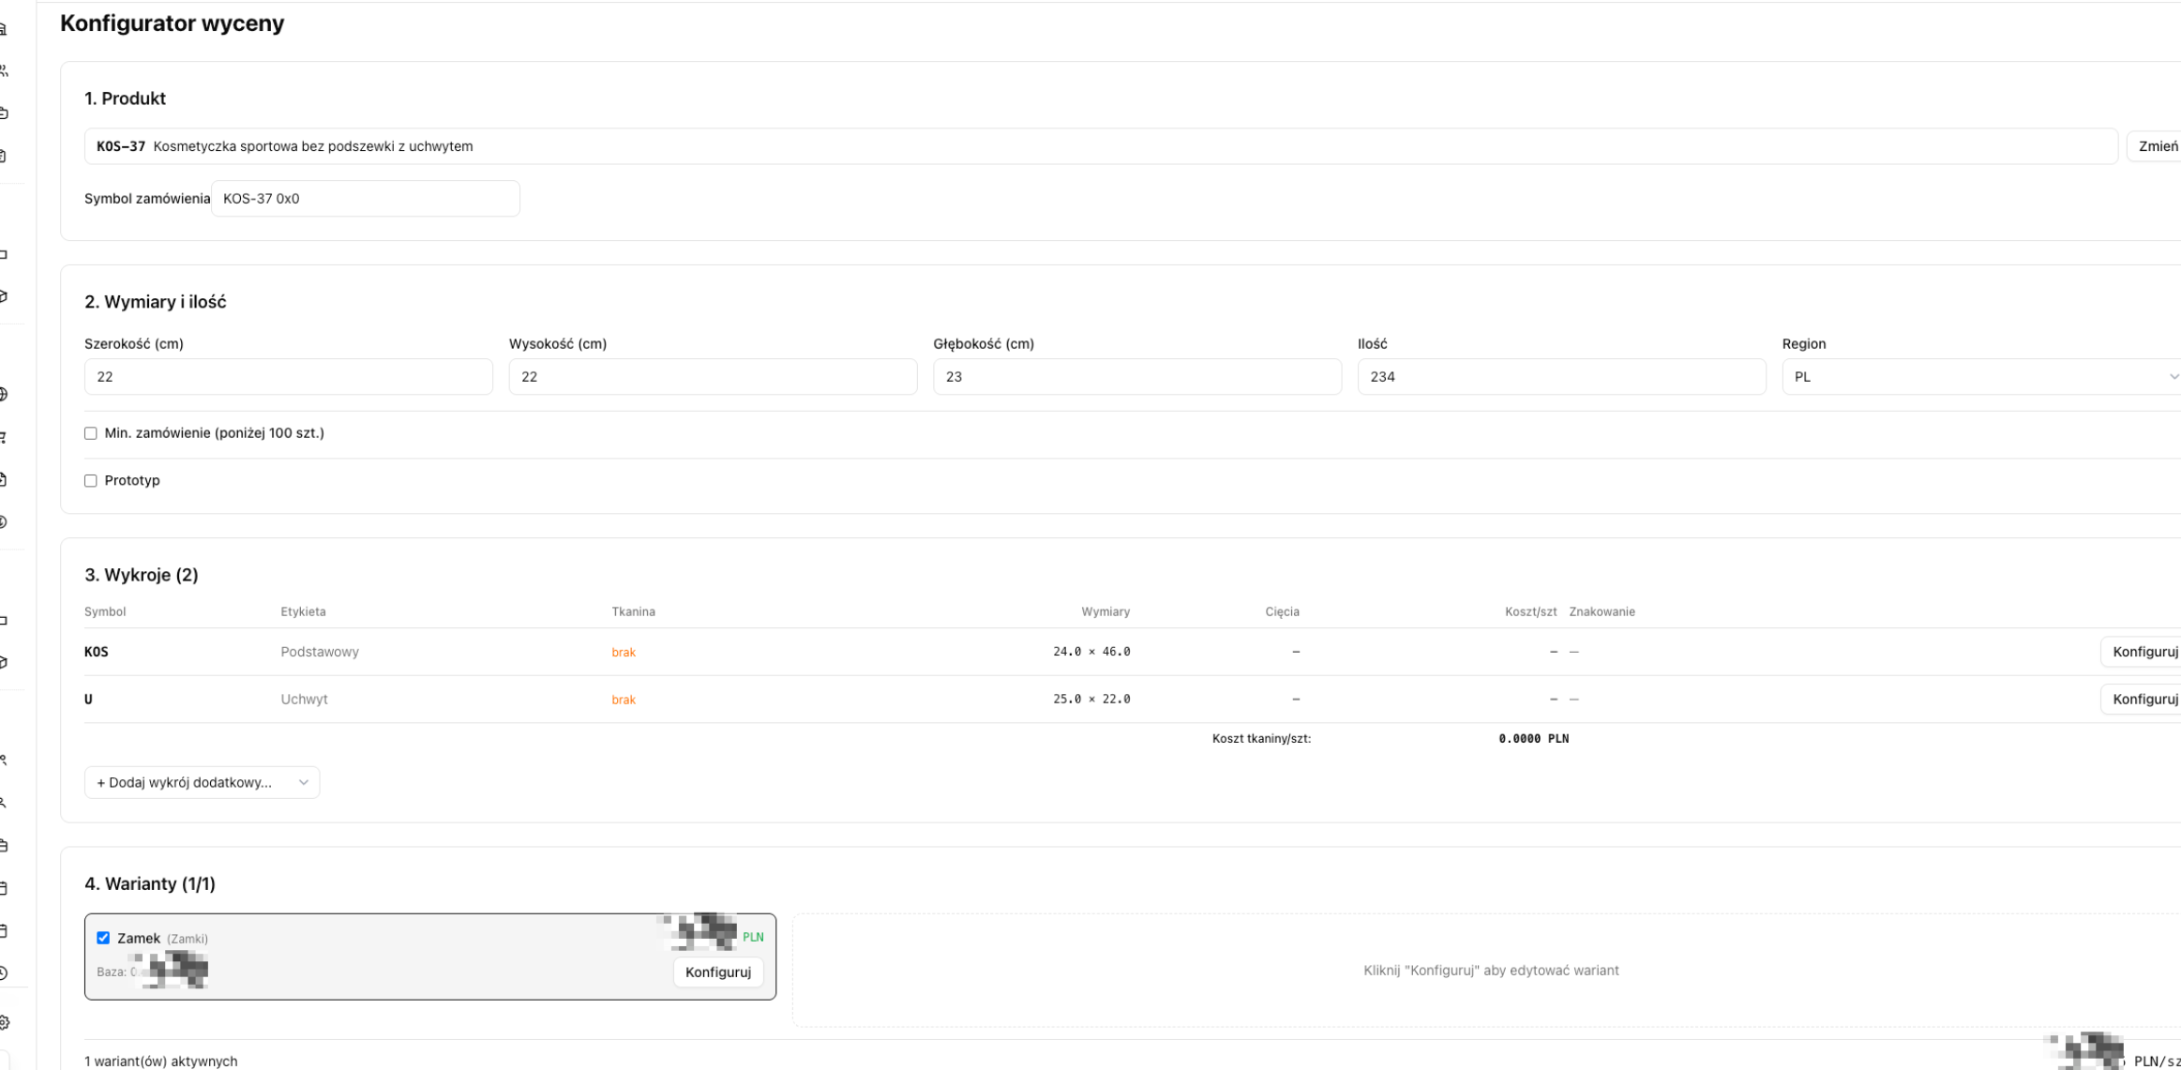Click the '25.0 × 22.0' dimensions cell
The width and height of the screenshot is (2181, 1070).
[x=1091, y=699]
